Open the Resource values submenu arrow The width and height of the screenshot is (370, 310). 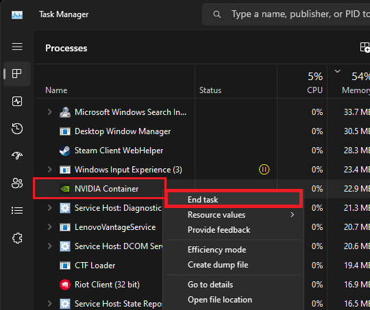click(x=293, y=214)
